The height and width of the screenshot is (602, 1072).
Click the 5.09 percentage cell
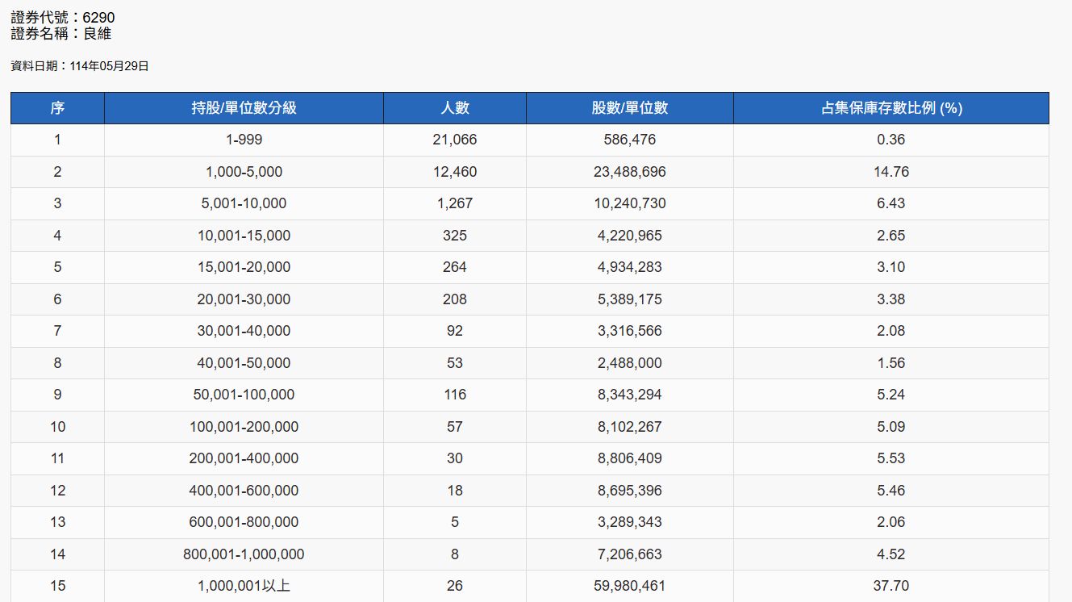click(891, 427)
